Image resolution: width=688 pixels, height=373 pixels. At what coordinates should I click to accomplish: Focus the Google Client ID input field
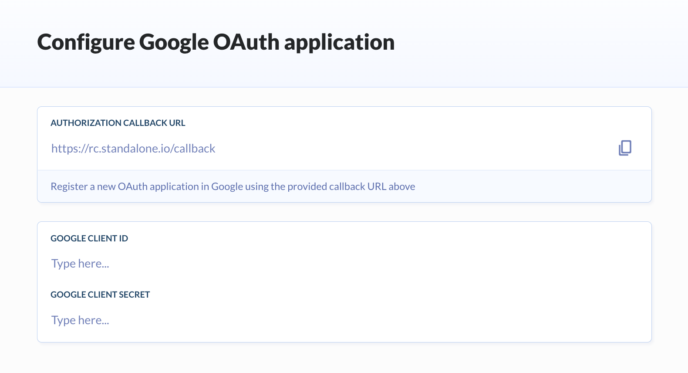344,264
